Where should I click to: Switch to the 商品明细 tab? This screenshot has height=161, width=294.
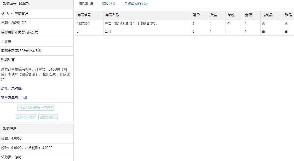[86, 4]
